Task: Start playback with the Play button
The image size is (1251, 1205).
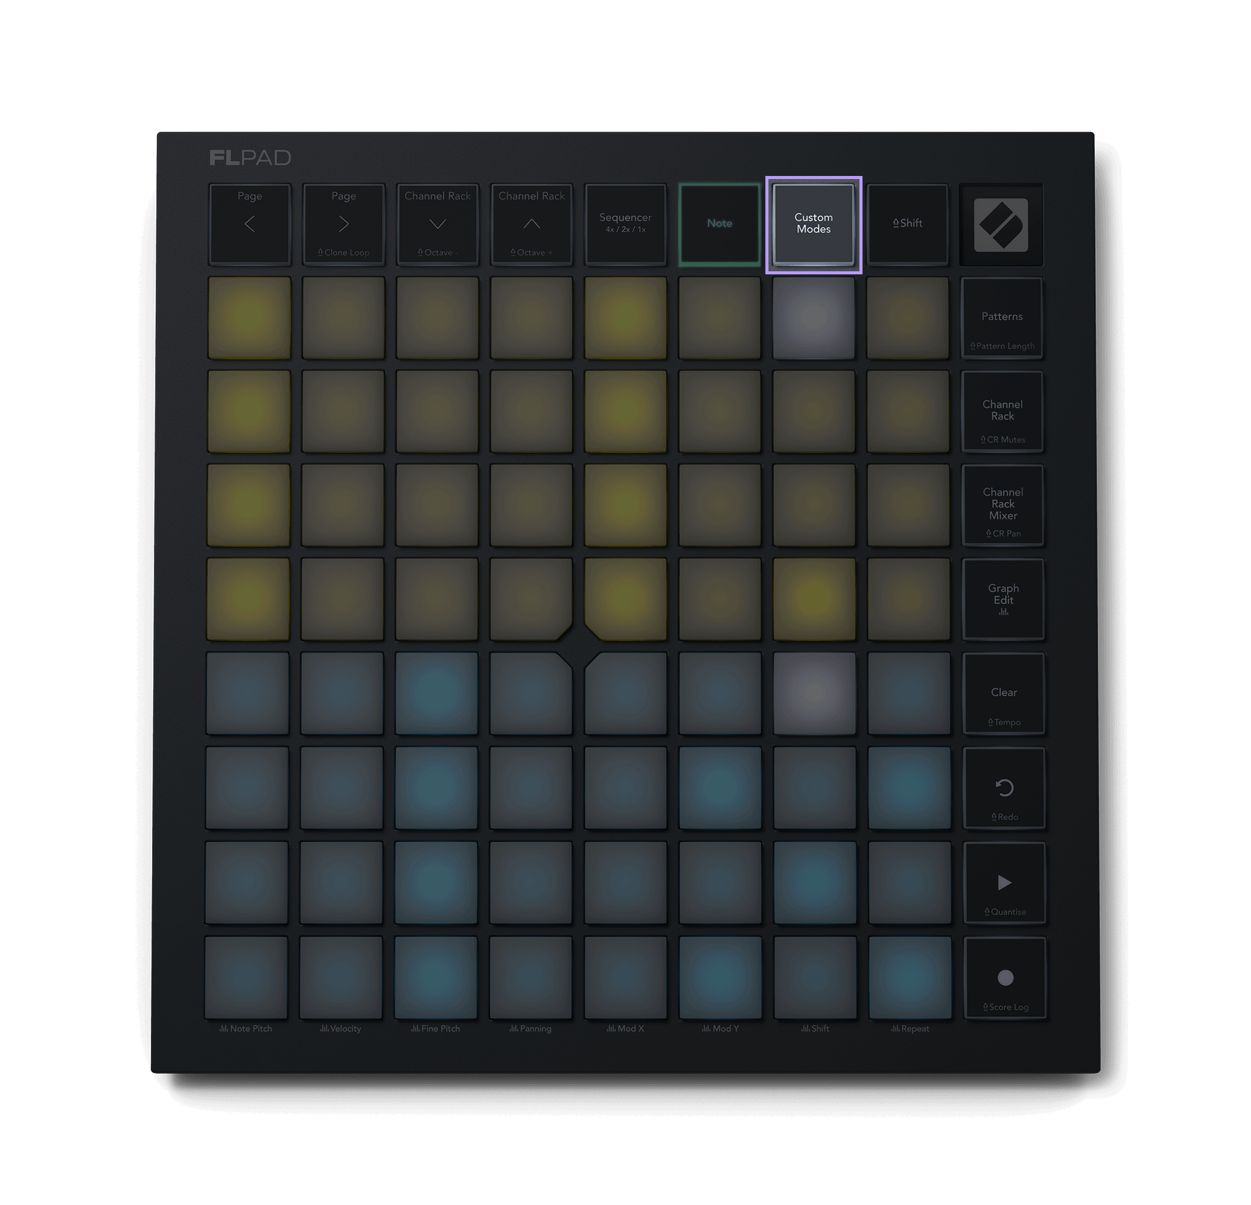Action: [1005, 883]
